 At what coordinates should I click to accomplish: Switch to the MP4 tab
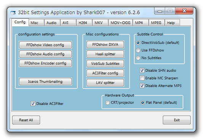(x=141, y=23)
